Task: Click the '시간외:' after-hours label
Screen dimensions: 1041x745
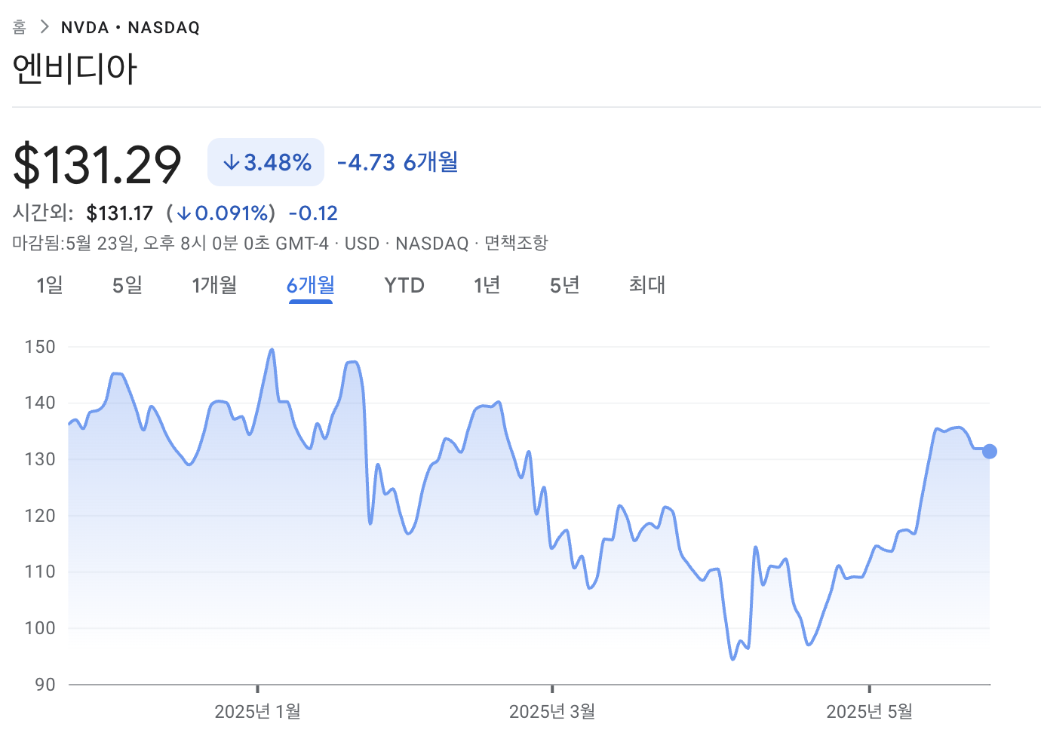Action: pyautogui.click(x=43, y=213)
